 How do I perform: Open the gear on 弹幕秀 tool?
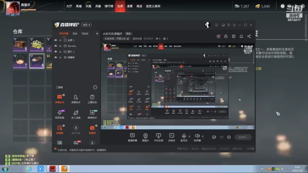pos(96,126)
